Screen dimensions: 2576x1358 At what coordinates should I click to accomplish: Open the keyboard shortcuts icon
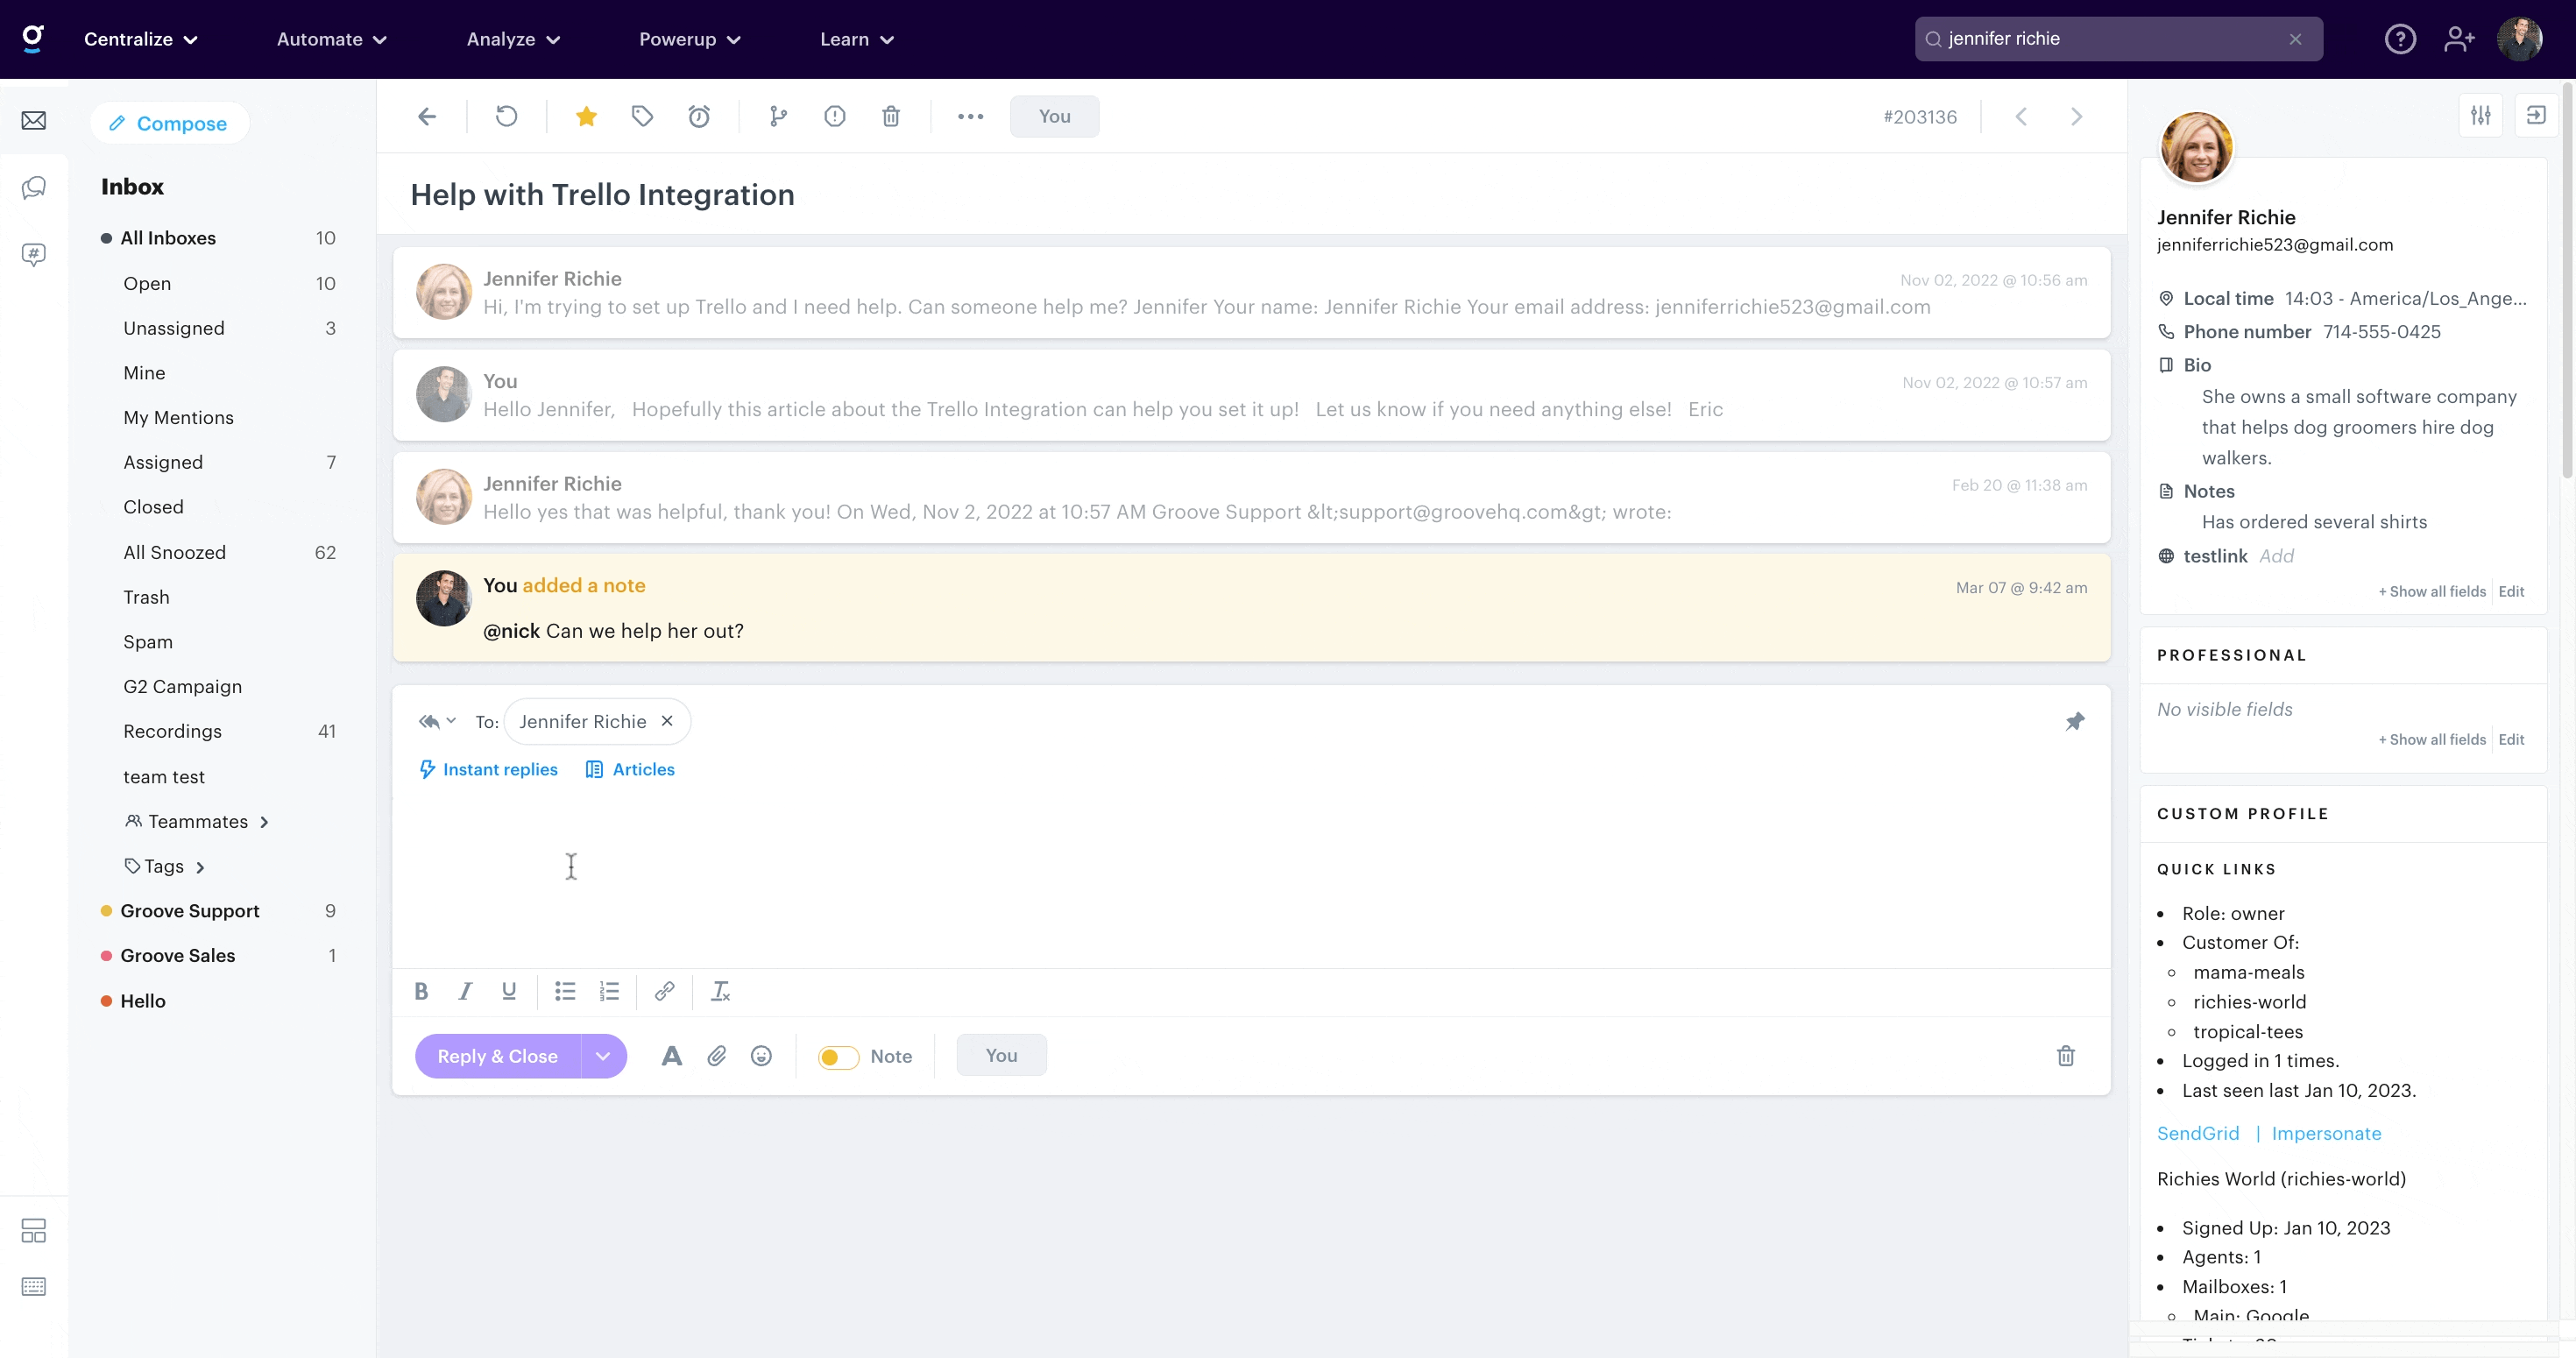pos(34,1286)
